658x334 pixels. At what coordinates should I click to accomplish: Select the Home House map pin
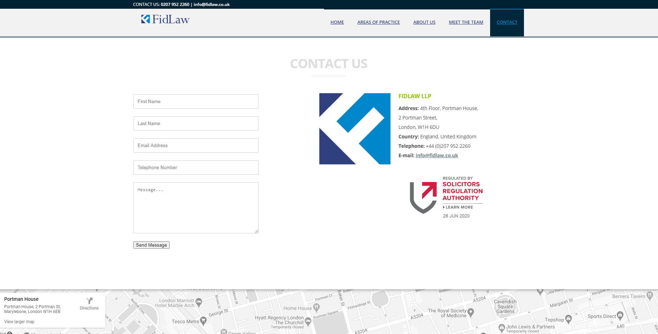[316, 307]
